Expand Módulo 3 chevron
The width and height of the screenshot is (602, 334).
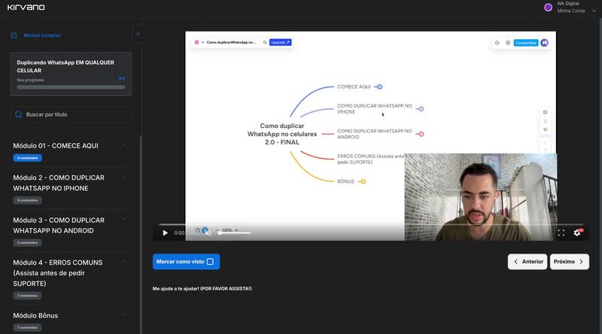(123, 219)
